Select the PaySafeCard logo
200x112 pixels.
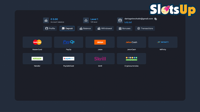(x=68, y=58)
